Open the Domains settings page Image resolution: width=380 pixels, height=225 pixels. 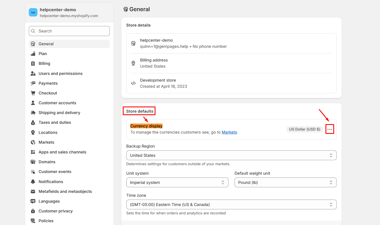tap(47, 162)
